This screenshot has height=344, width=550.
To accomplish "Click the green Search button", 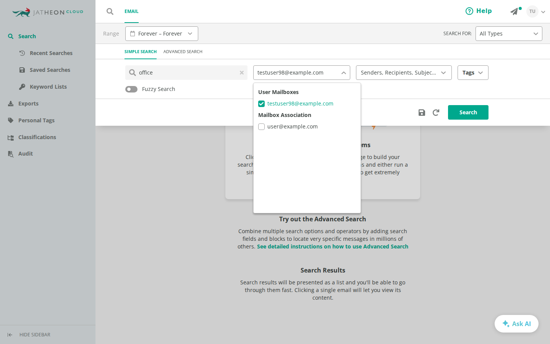I will 468,112.
